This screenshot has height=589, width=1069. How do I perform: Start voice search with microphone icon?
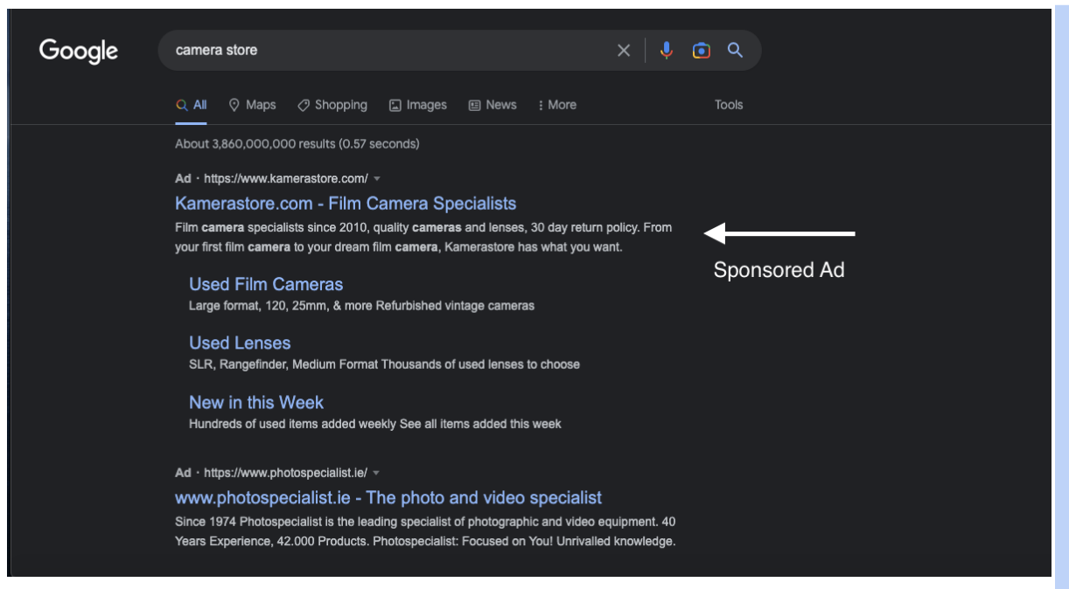coord(667,51)
